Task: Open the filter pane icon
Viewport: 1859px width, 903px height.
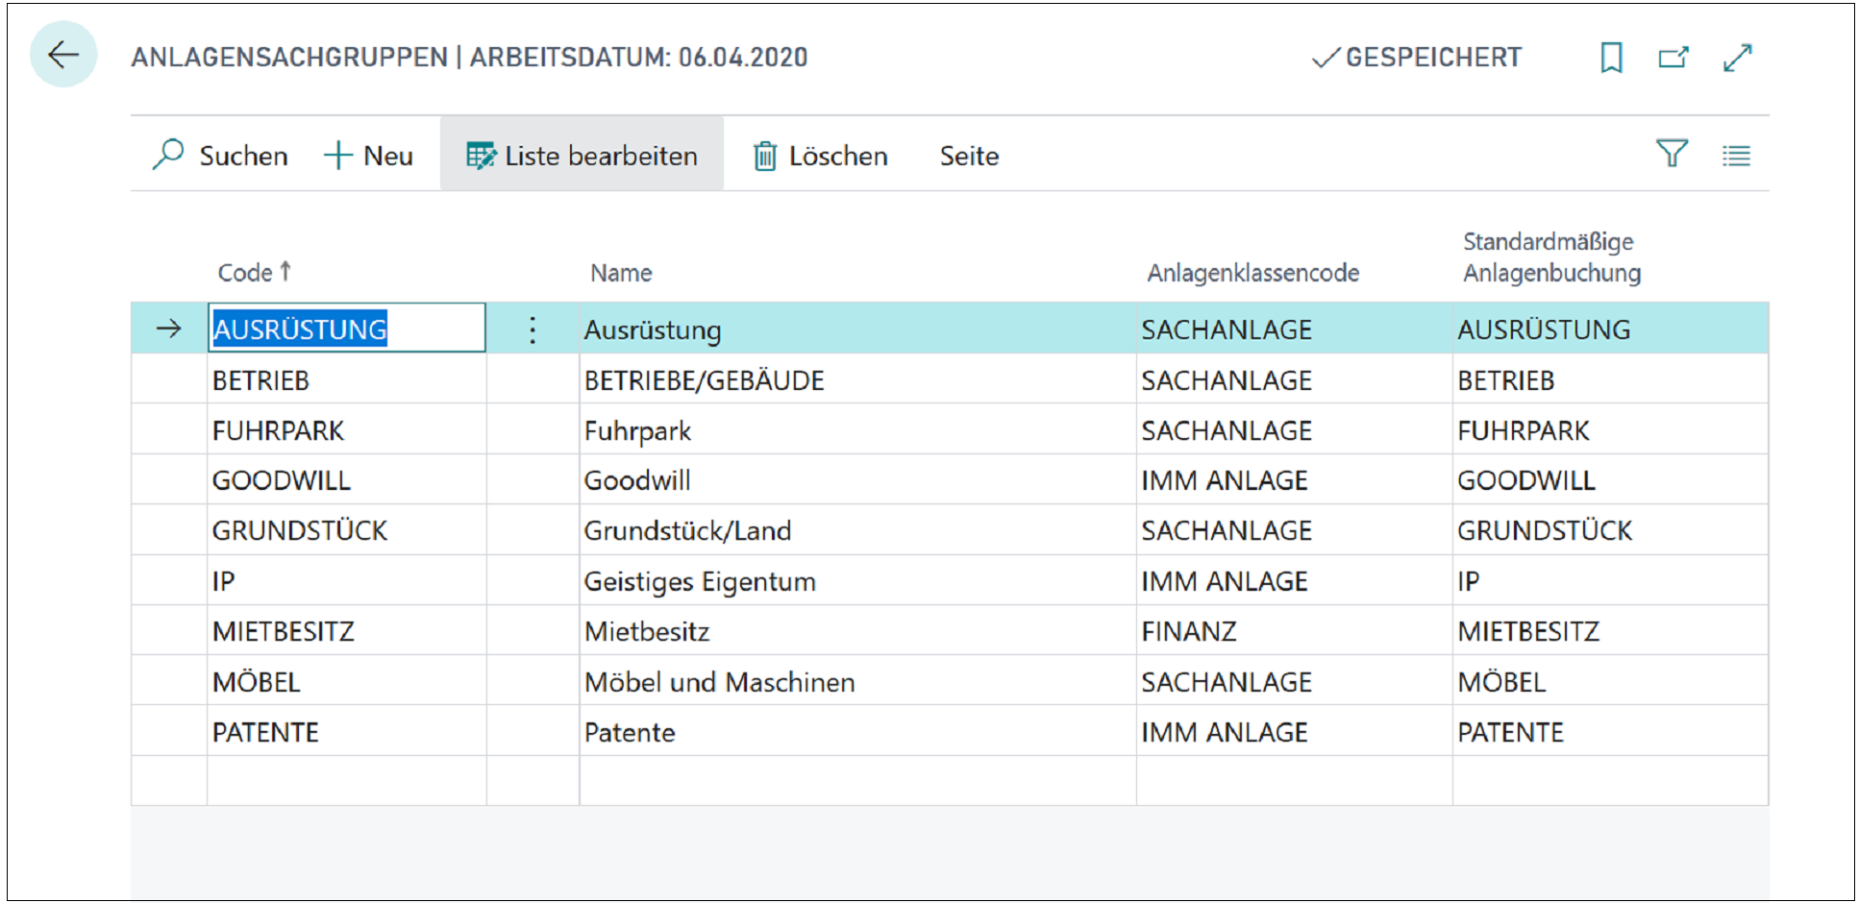Action: (1672, 154)
